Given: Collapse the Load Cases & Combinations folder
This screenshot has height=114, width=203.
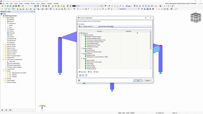Looking at the screenshot, I should (3, 60).
